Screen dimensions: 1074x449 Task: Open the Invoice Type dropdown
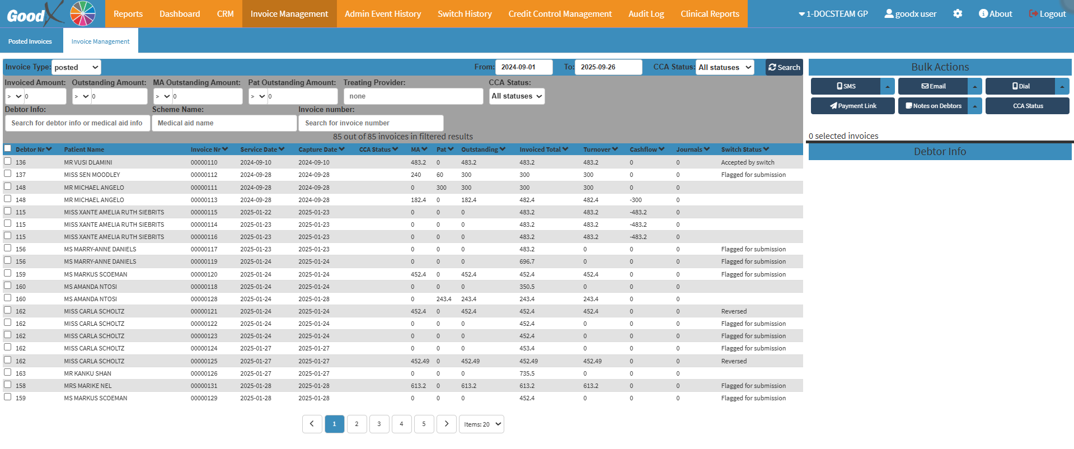tap(76, 67)
